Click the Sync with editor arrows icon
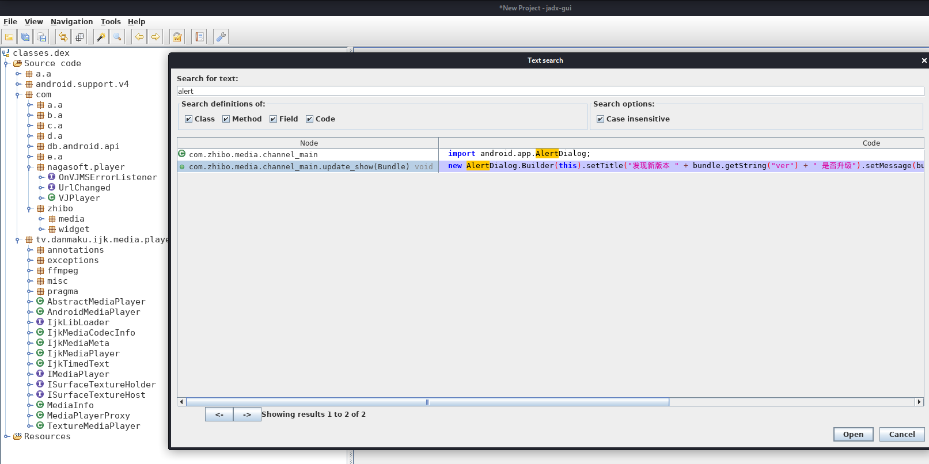 tap(63, 37)
